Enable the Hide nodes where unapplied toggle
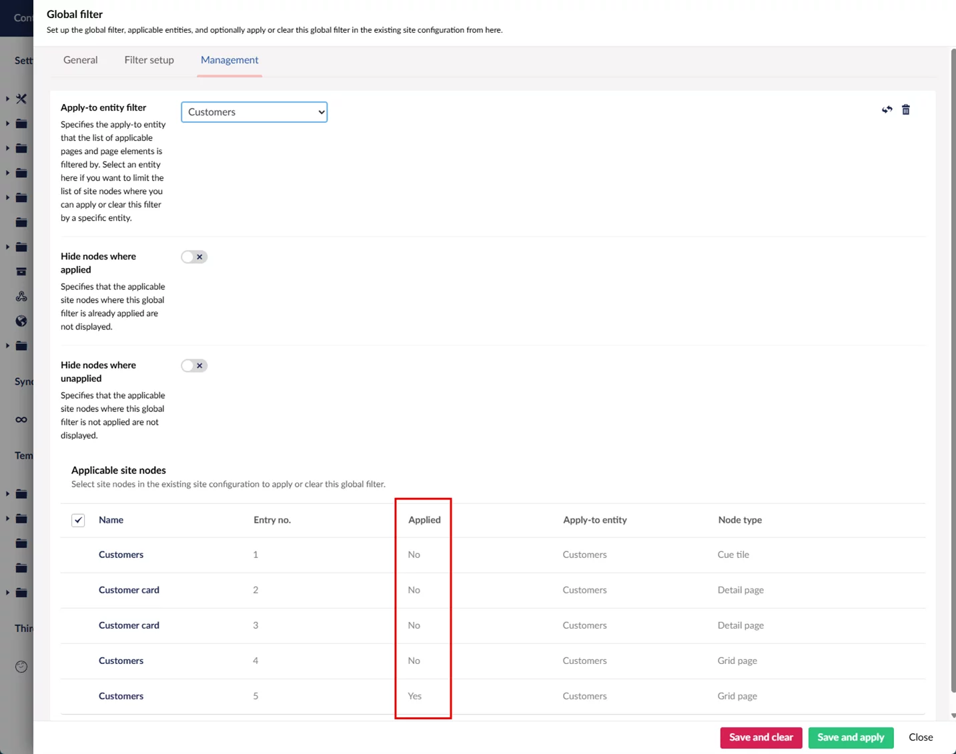956x754 pixels. 194,365
